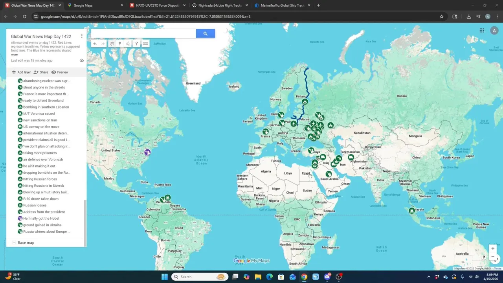Viewport: 503px width, 283px height.
Task: Click the Terms link on the map
Action: [x=497, y=268]
